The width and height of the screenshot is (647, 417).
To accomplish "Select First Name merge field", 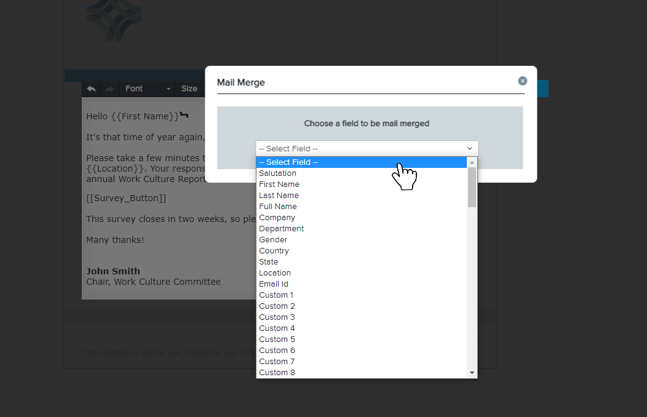I will [x=279, y=185].
